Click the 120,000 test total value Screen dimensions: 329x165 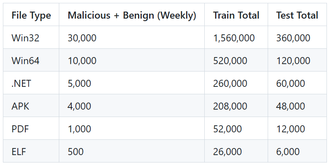tap(293, 61)
